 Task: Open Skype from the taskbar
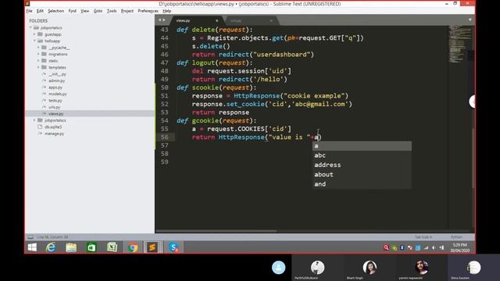coord(173,247)
